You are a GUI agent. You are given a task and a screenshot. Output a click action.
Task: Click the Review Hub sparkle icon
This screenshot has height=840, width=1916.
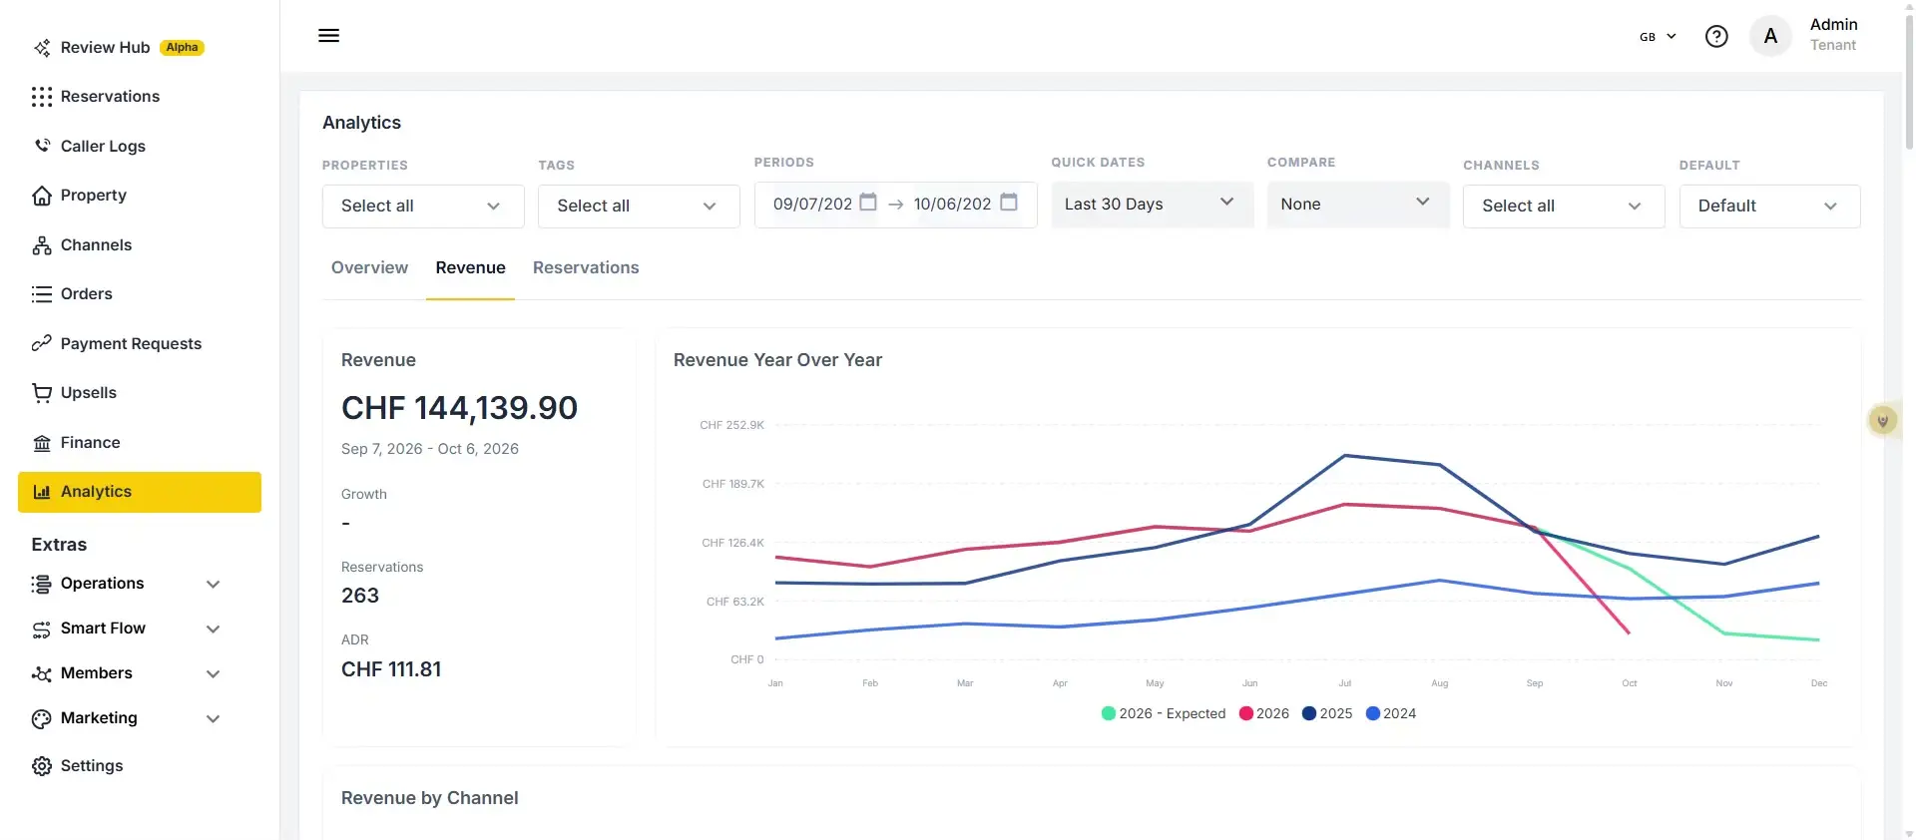(42, 48)
